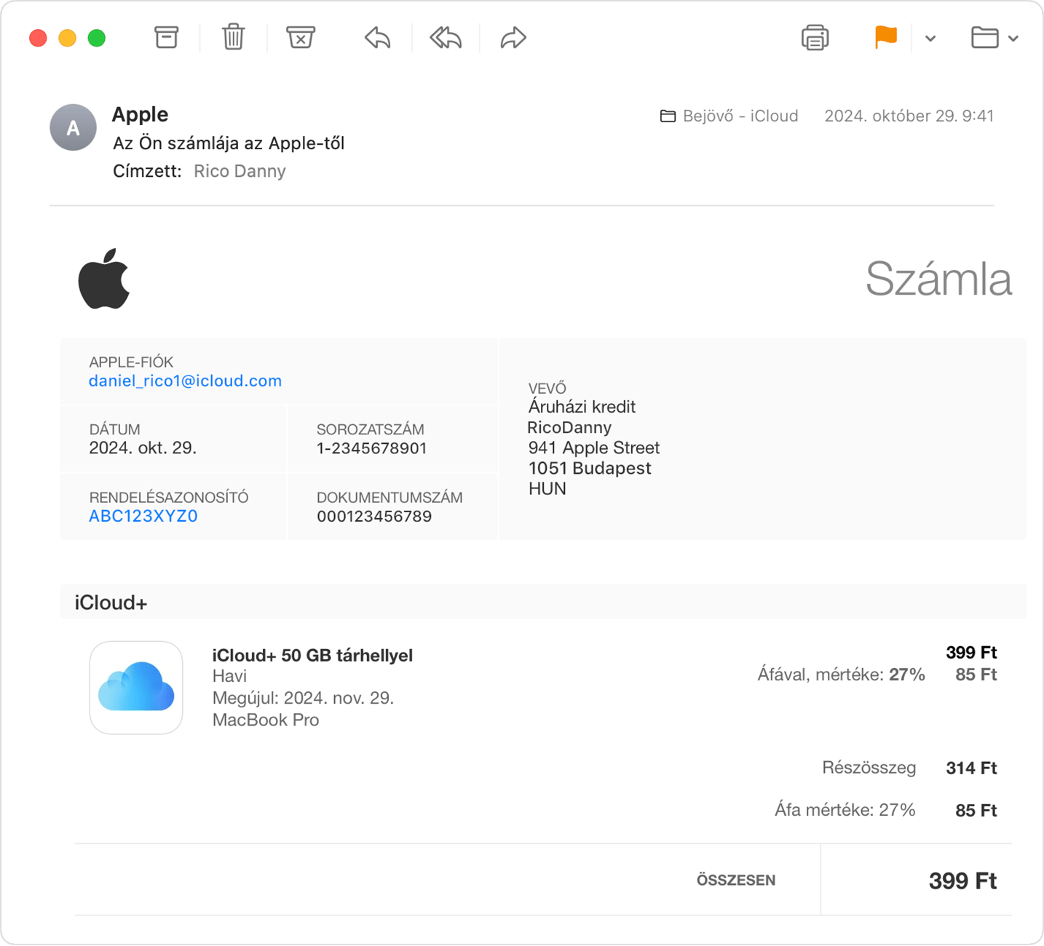Click the Számla heading
This screenshot has height=946, width=1044.
(x=938, y=279)
